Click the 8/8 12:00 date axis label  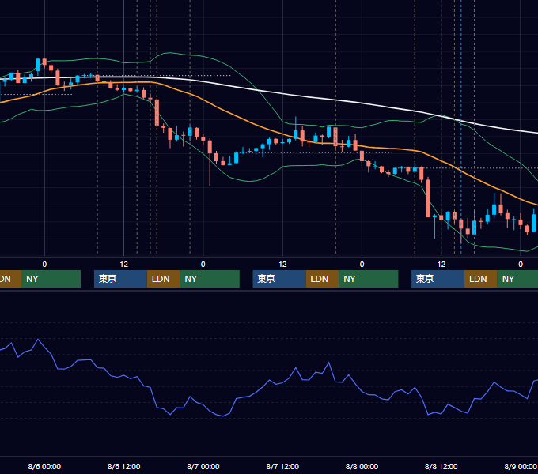[x=441, y=466]
